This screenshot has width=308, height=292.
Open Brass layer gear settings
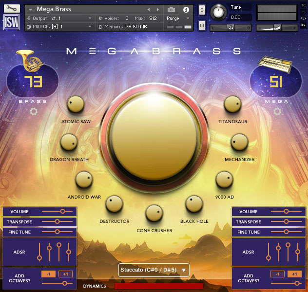coord(34,111)
